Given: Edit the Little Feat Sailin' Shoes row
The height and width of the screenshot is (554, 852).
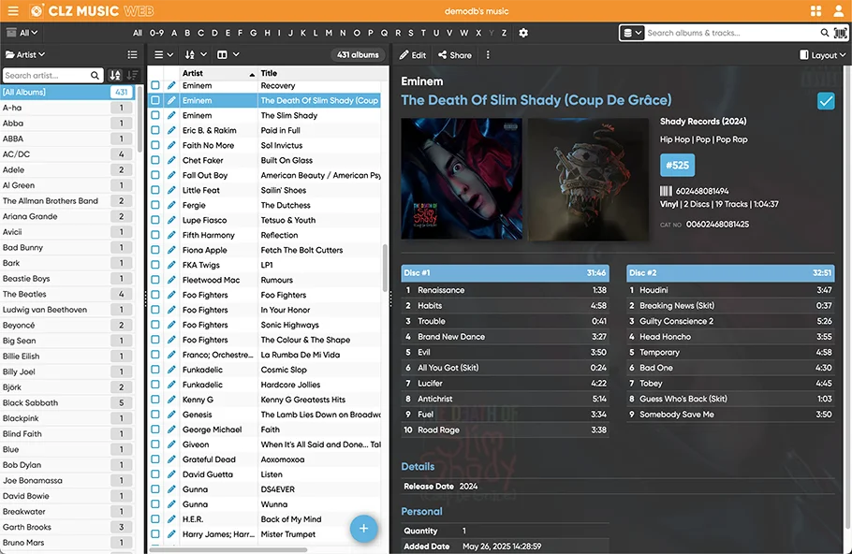Looking at the screenshot, I should tap(171, 190).
